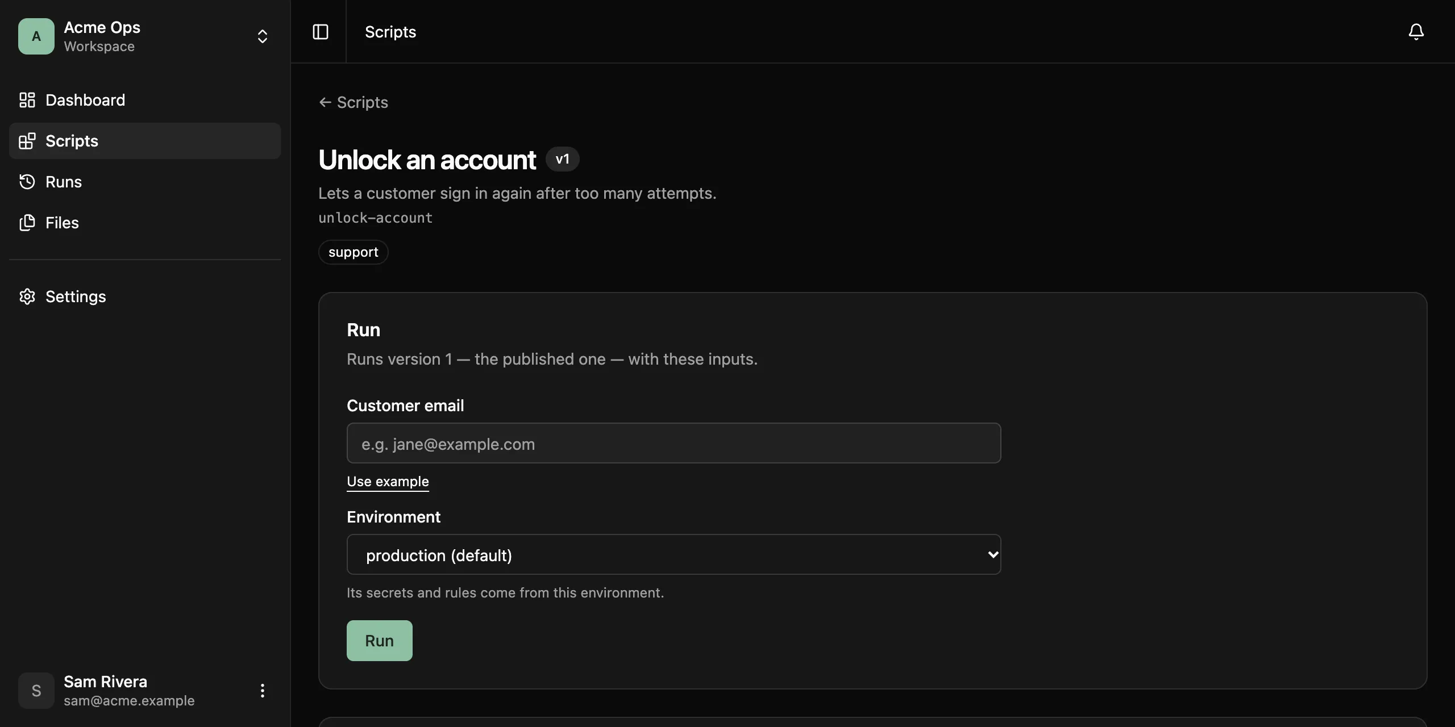Open the Environment dropdown
The image size is (1455, 727).
tap(674, 554)
